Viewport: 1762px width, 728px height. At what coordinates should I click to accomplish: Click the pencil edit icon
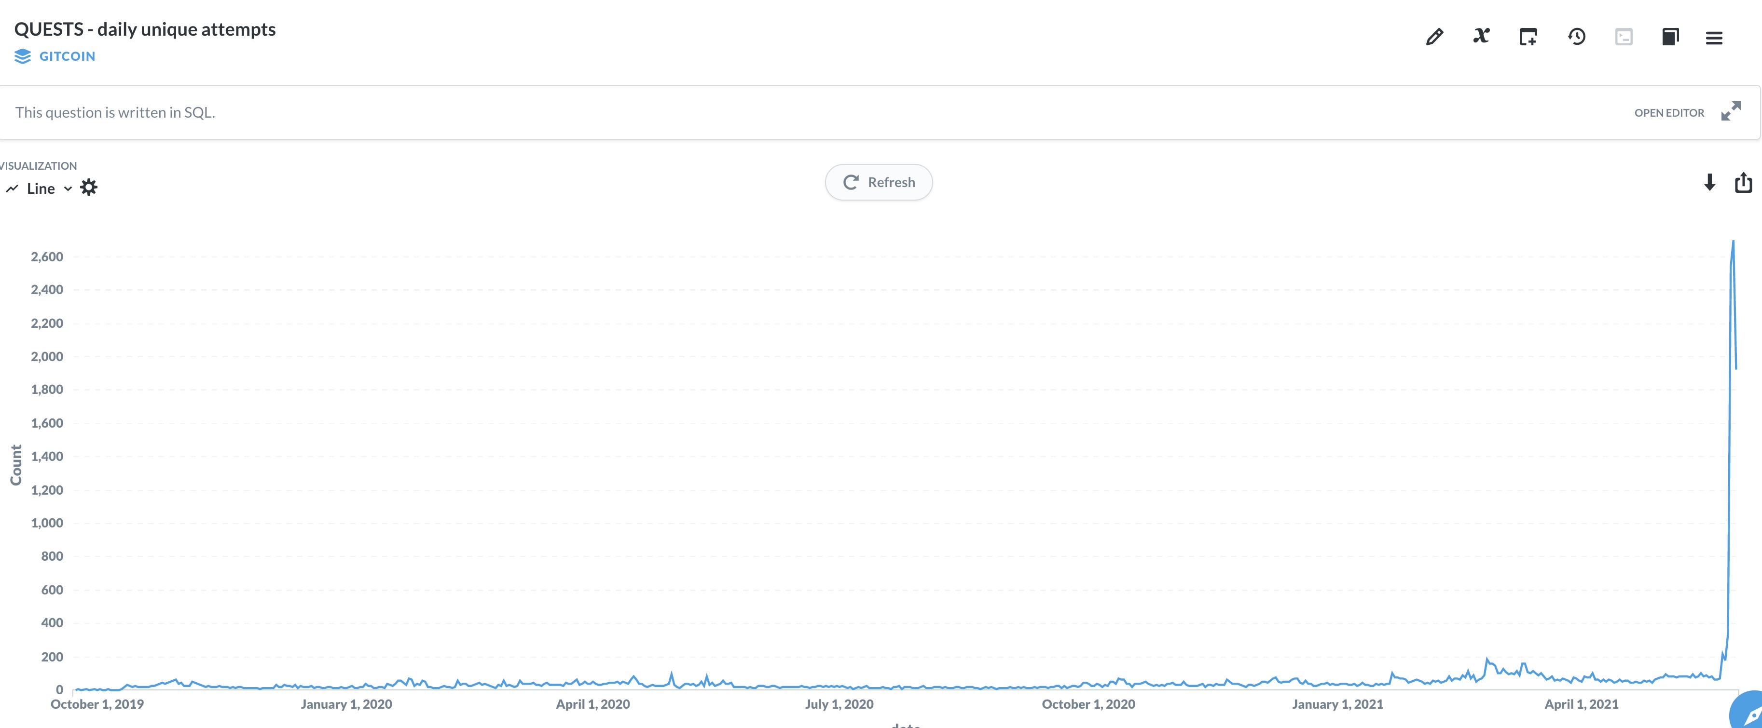[x=1434, y=37]
